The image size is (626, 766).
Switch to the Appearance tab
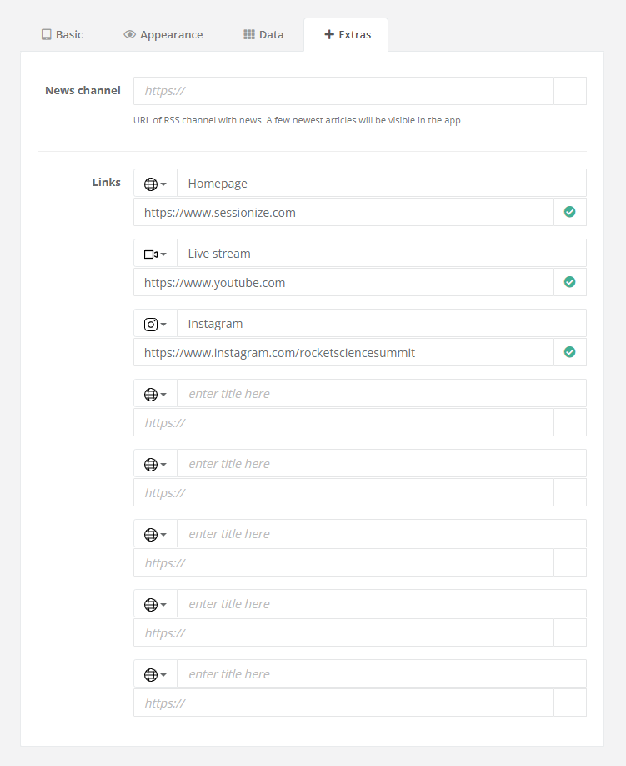tap(163, 35)
